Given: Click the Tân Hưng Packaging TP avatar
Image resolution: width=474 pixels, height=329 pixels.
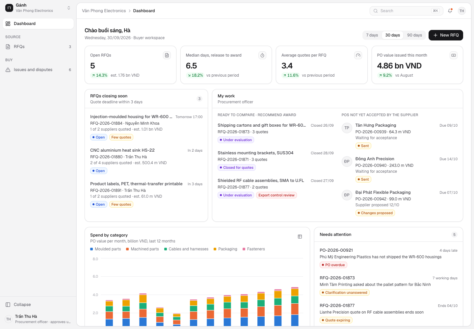Looking at the screenshot, I should [347, 128].
